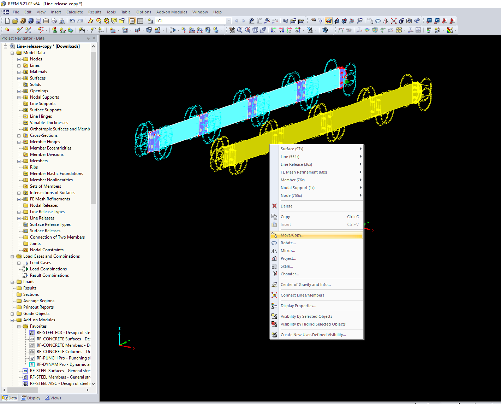Open the File menu

pyautogui.click(x=16, y=12)
